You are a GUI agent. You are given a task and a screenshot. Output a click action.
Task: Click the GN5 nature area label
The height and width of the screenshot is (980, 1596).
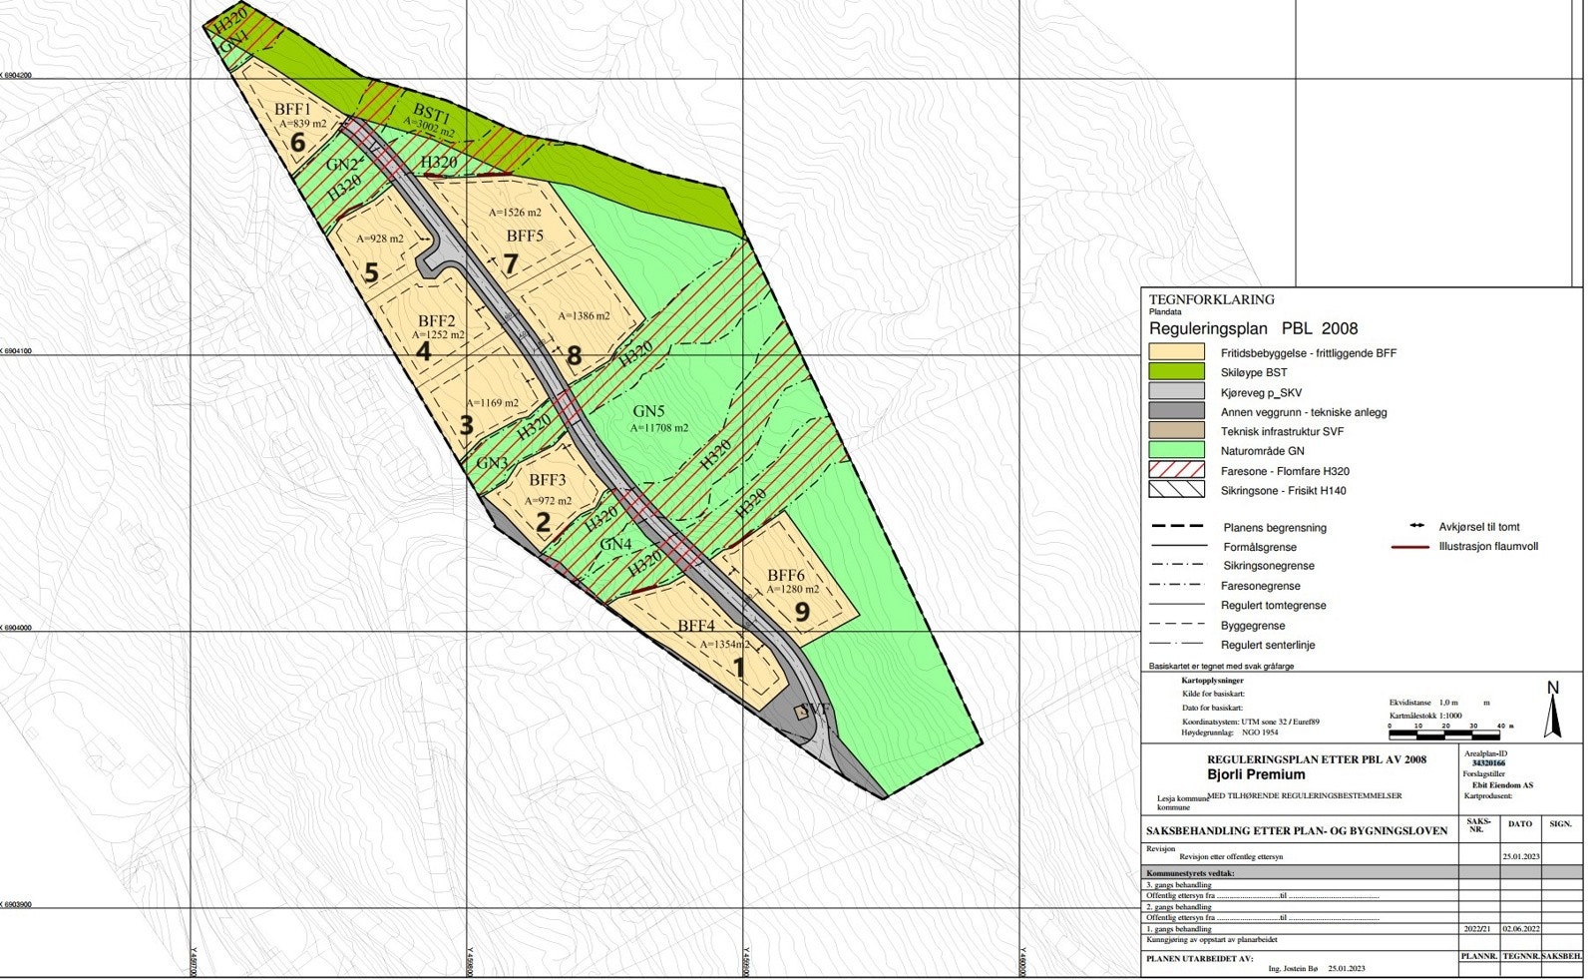pos(648,411)
